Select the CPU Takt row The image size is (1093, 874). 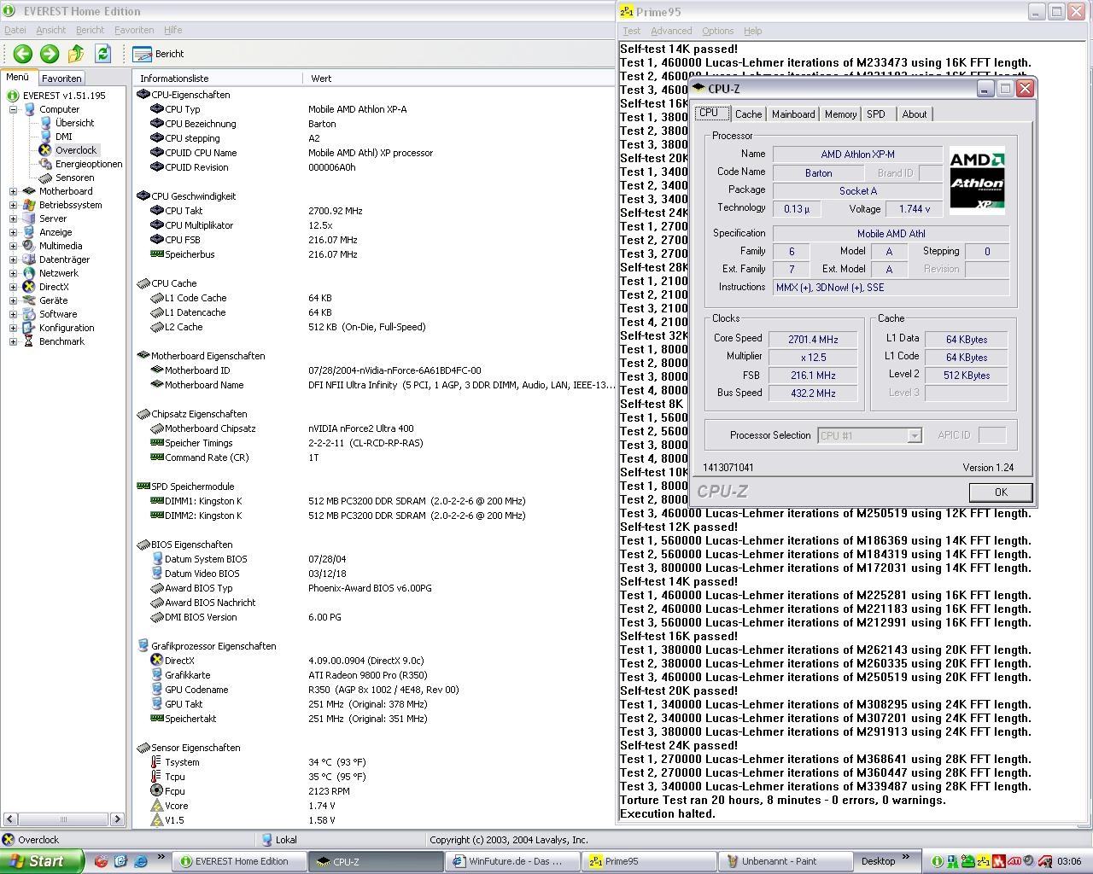pos(374,211)
